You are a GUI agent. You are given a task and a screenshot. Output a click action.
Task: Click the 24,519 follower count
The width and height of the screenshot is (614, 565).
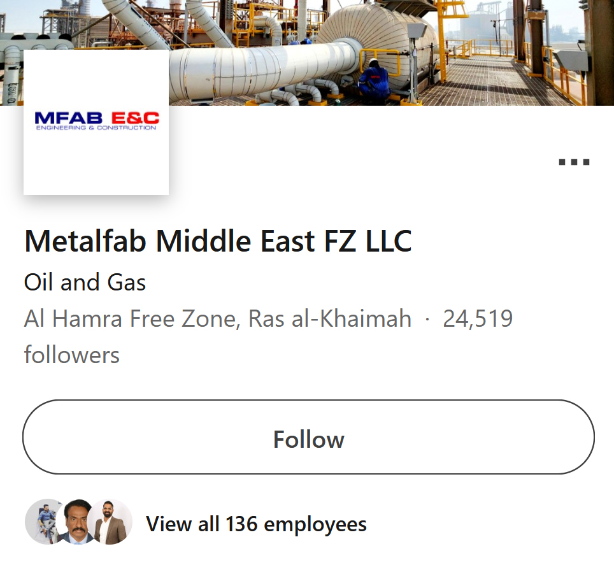pyautogui.click(x=478, y=318)
